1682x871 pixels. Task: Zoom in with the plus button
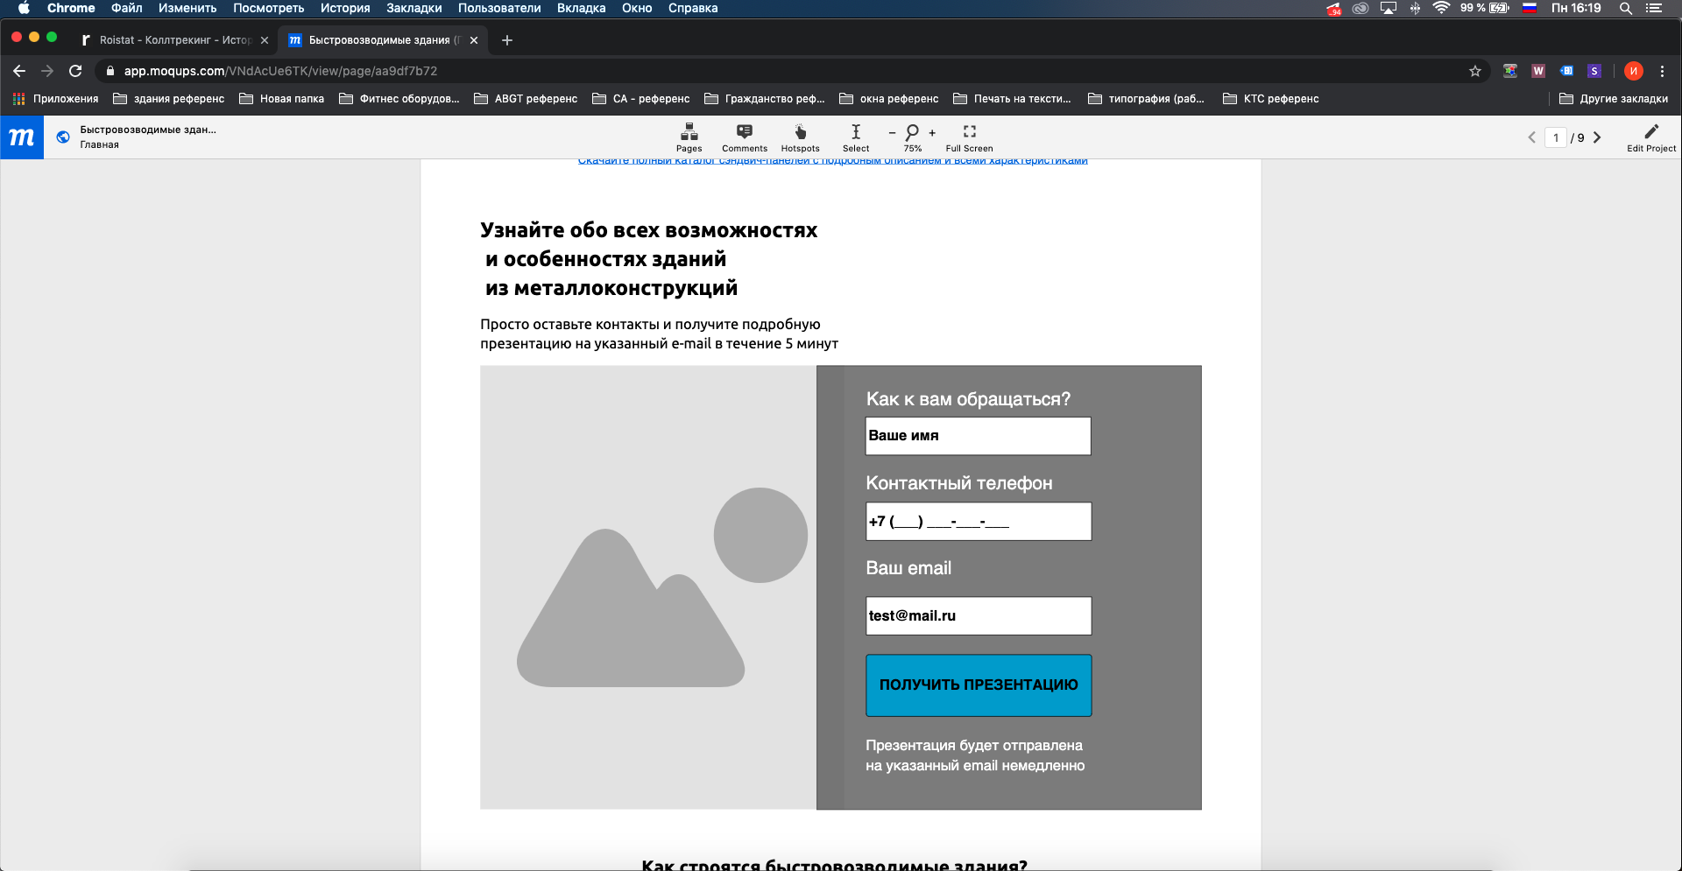click(932, 133)
